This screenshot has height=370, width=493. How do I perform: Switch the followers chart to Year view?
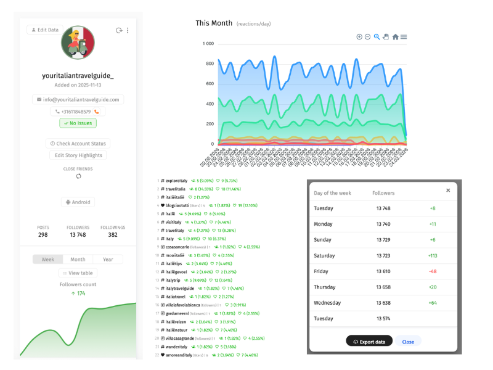point(108,259)
